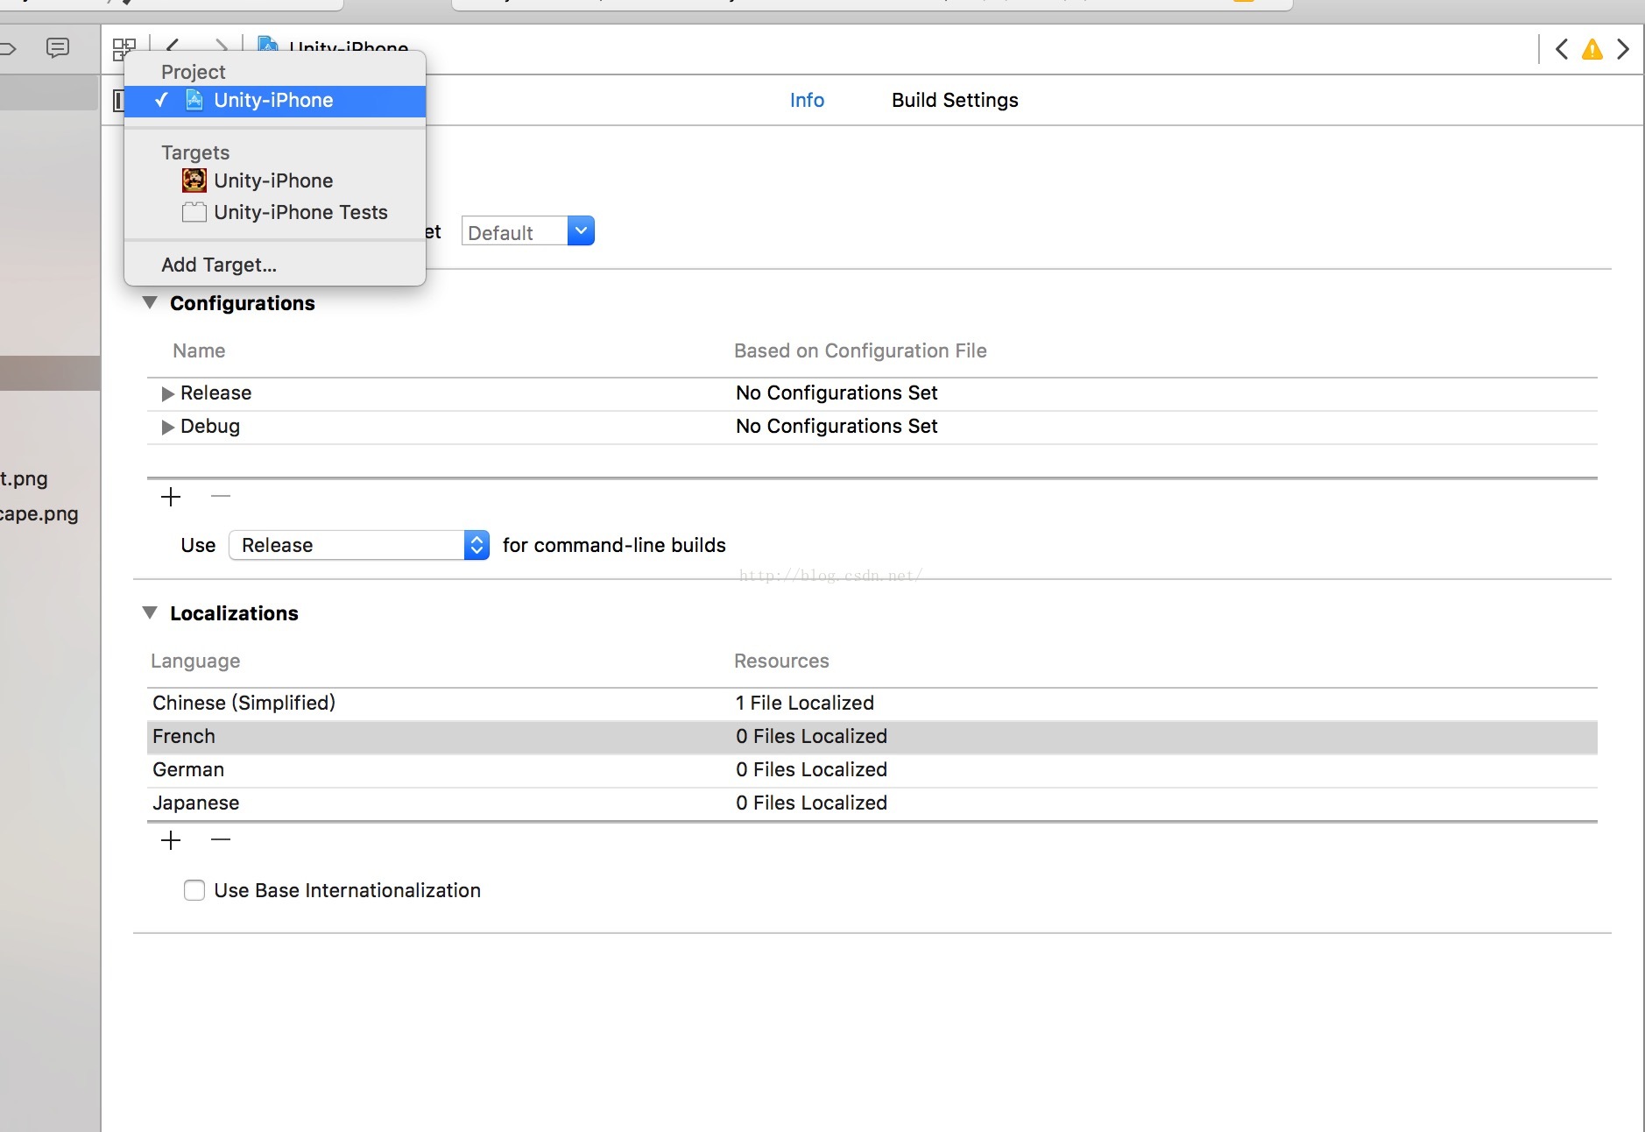Viewport: 1645px width, 1132px height.
Task: Add a localization with plus button
Action: [171, 840]
